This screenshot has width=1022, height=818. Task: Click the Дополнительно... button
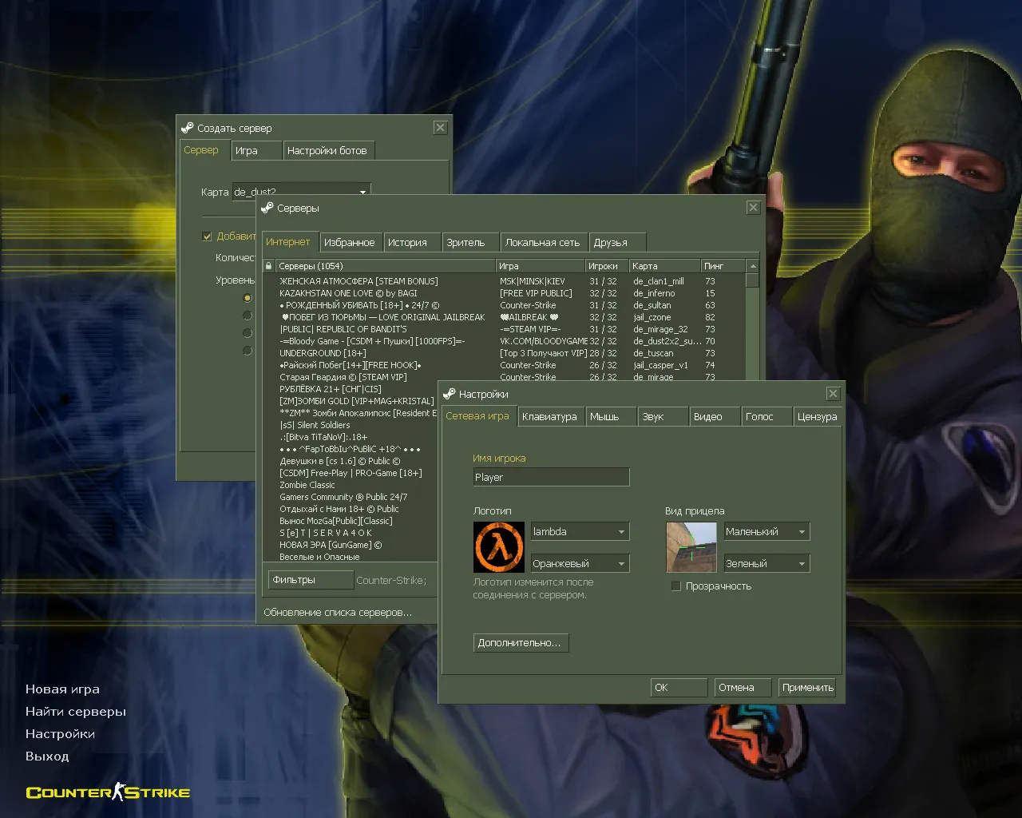pos(521,642)
